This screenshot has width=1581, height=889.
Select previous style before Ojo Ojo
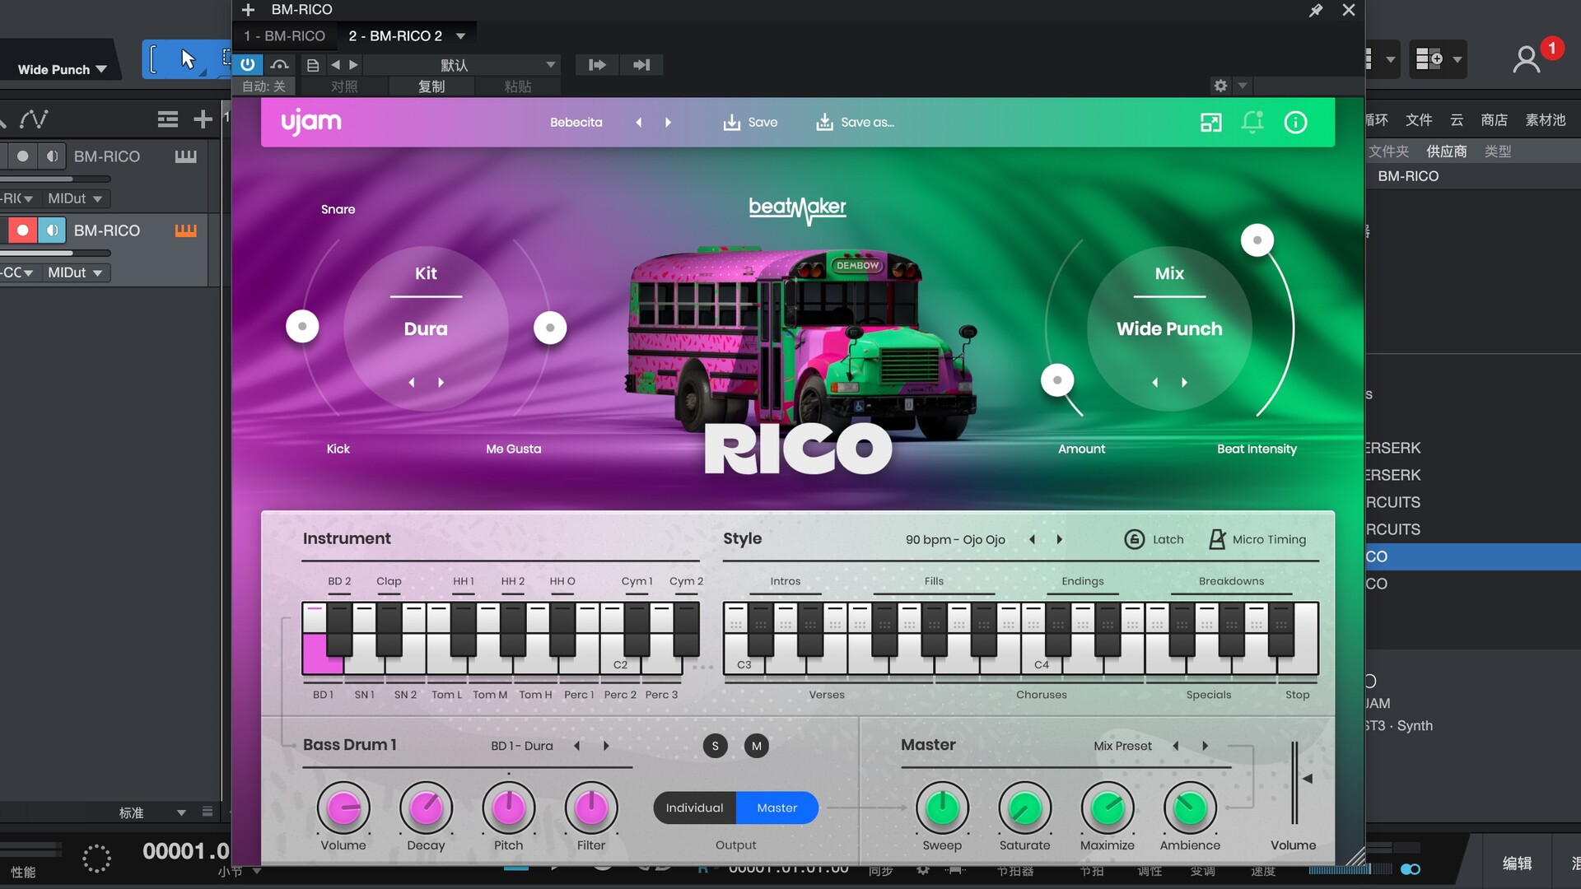tap(1032, 539)
